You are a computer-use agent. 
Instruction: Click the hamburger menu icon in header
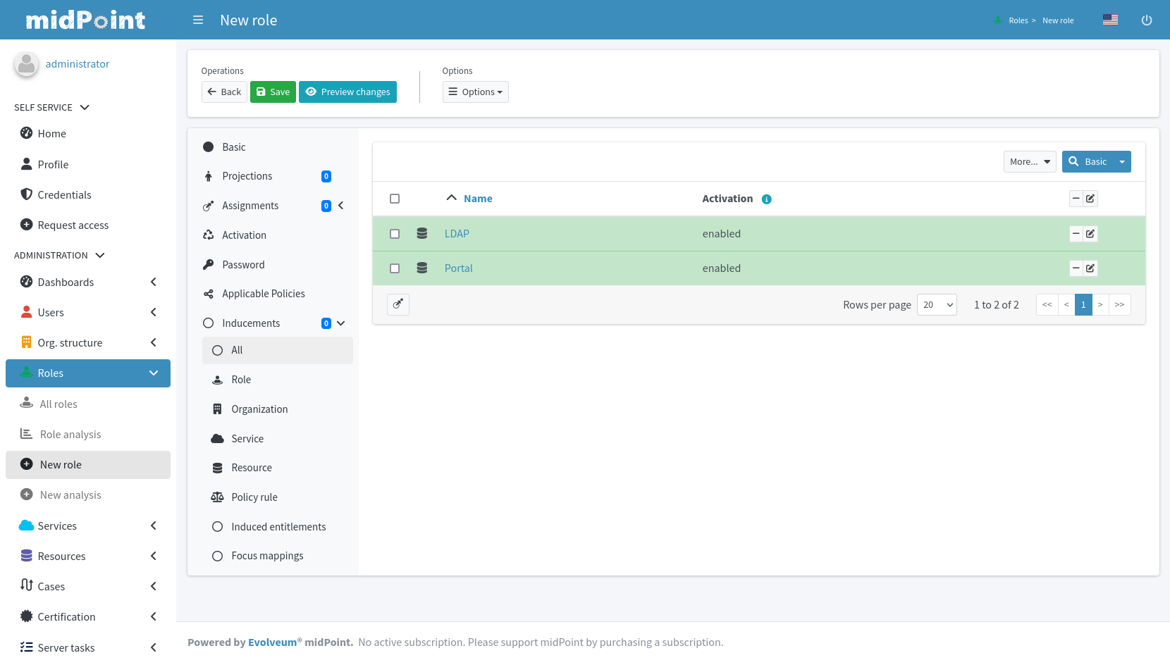point(198,20)
